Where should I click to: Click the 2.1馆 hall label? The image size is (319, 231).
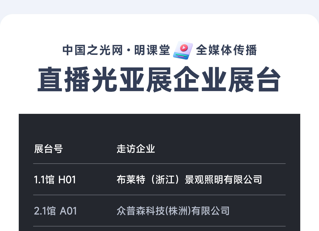click(45, 211)
